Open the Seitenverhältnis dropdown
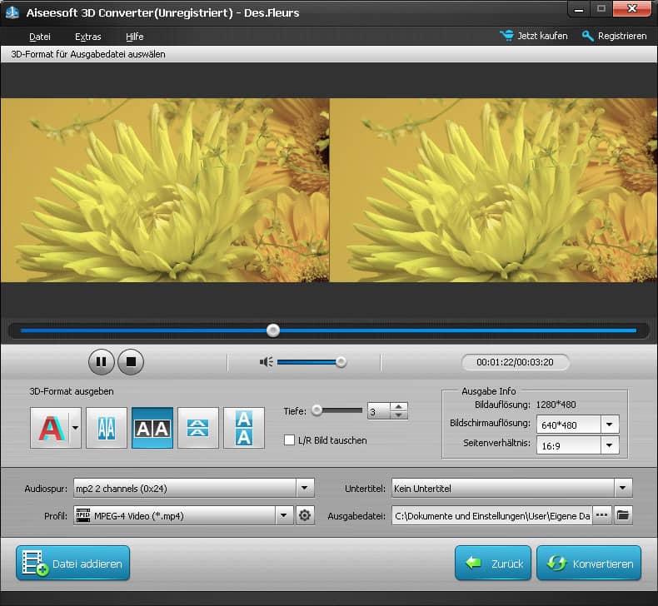The image size is (658, 606). pos(610,445)
